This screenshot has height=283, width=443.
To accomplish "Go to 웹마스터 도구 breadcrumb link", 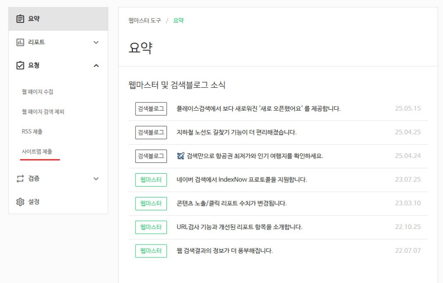I will click(x=144, y=20).
